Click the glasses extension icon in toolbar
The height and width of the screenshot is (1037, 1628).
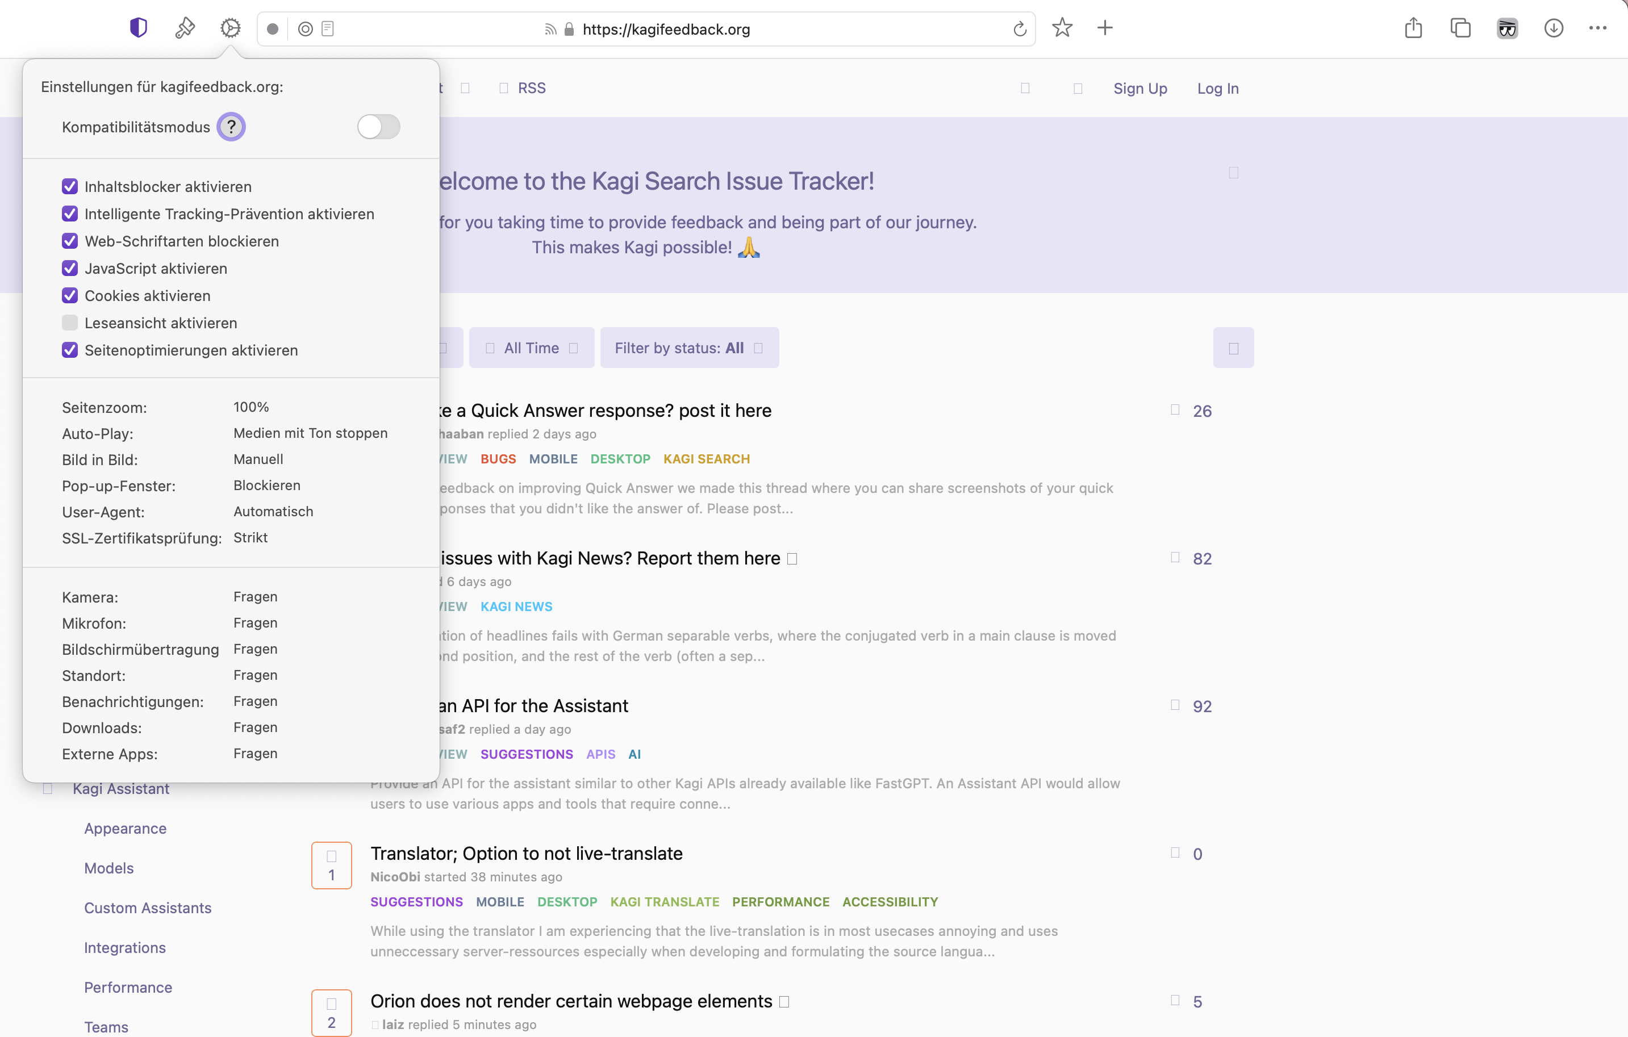point(1507,28)
